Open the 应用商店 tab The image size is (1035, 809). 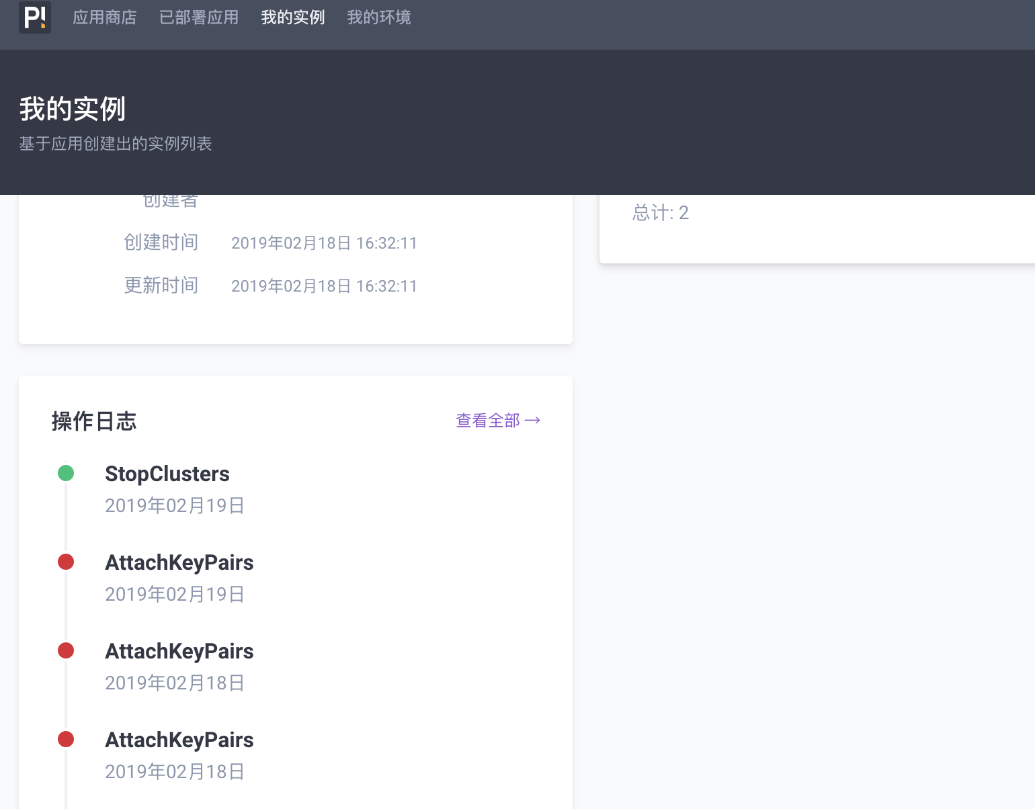(105, 17)
